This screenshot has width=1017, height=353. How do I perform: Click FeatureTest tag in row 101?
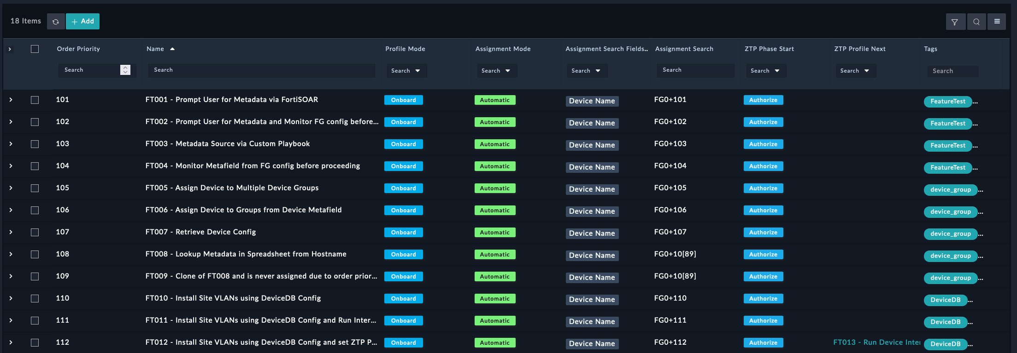point(948,102)
